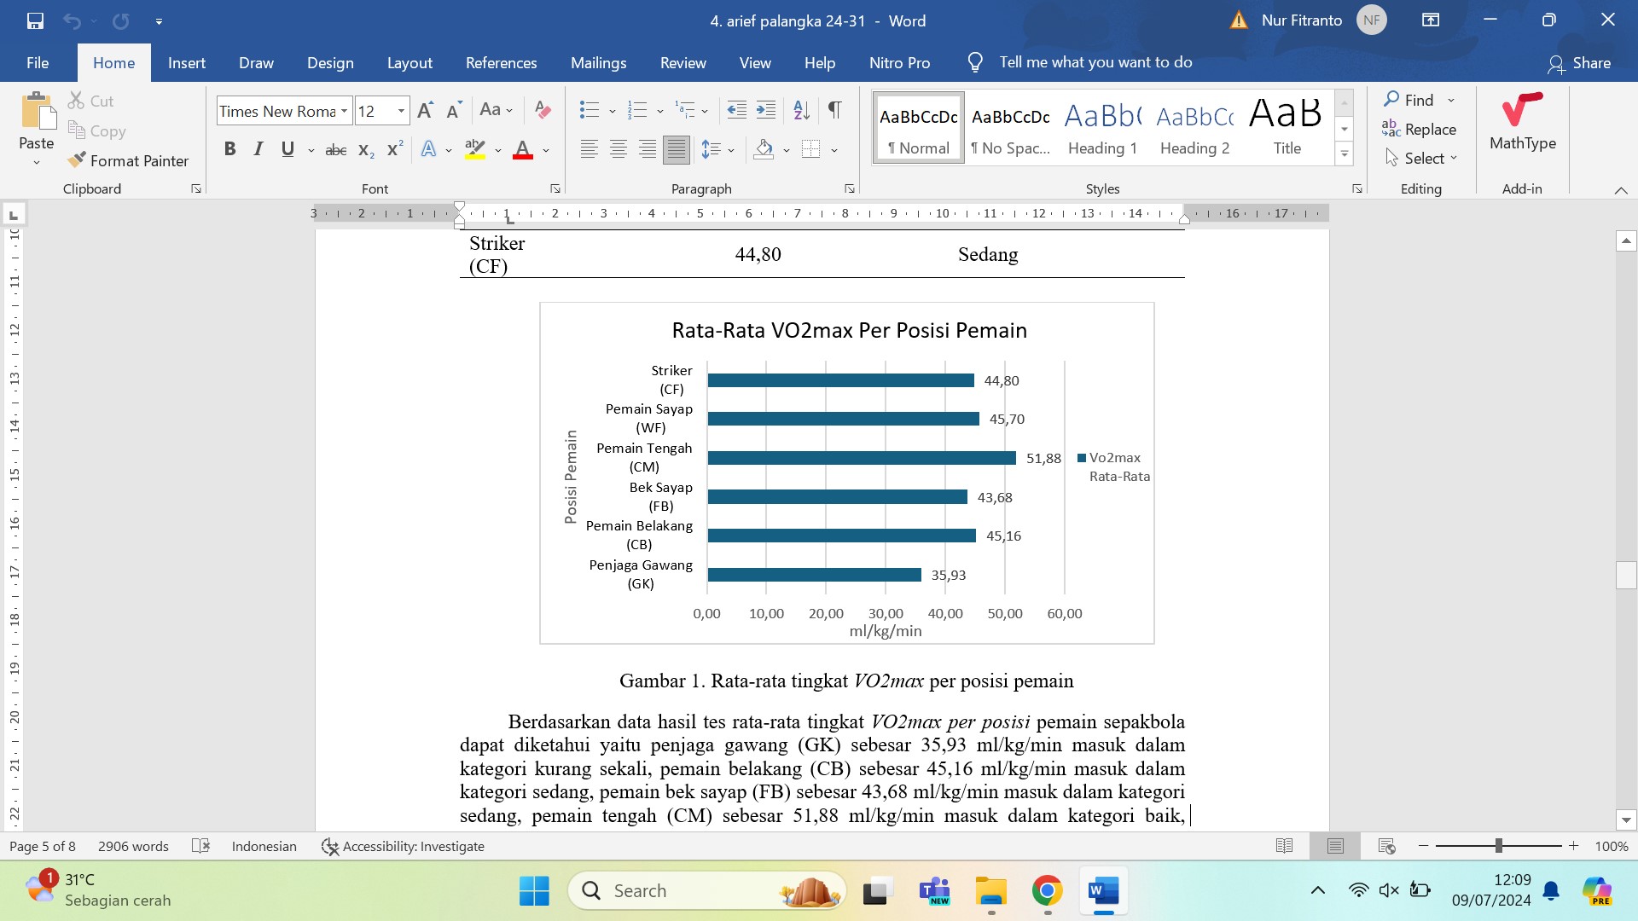Expand Numbering list dropdown arrow

click(x=660, y=111)
